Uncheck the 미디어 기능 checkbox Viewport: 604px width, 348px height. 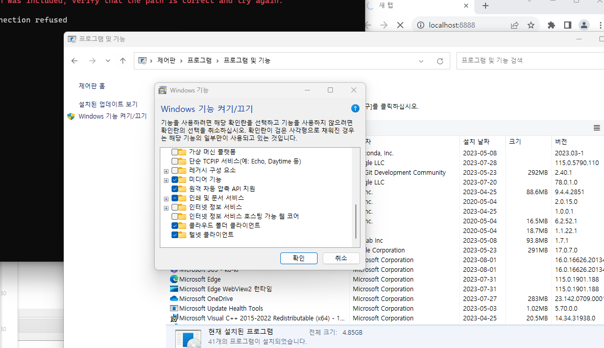pos(175,179)
